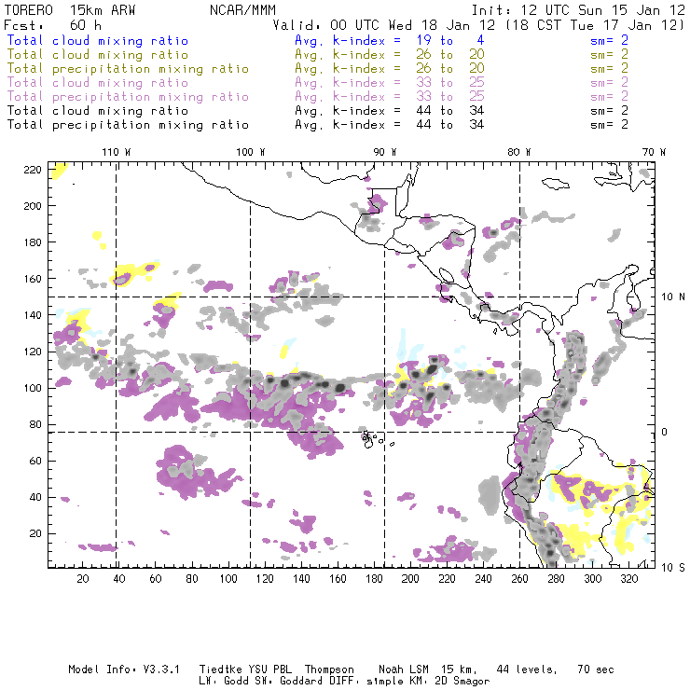Click the '100 W' longitude label
This screenshot has height=690, width=690.
click(x=251, y=152)
